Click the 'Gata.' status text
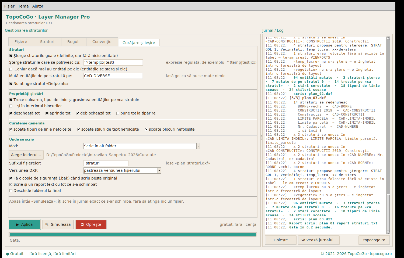 15,240
